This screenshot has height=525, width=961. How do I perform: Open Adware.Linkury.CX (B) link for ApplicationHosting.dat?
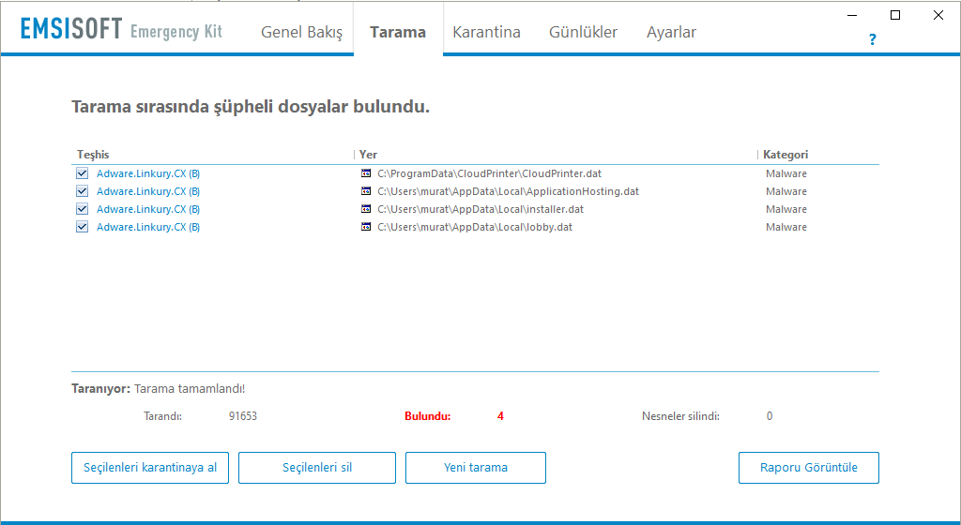(x=148, y=191)
